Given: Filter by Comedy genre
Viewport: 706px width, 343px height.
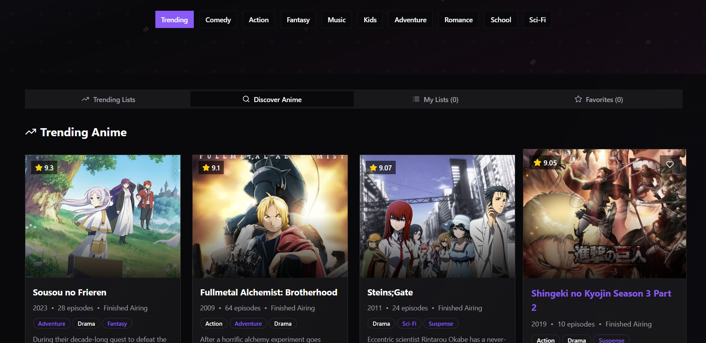Looking at the screenshot, I should coord(218,20).
